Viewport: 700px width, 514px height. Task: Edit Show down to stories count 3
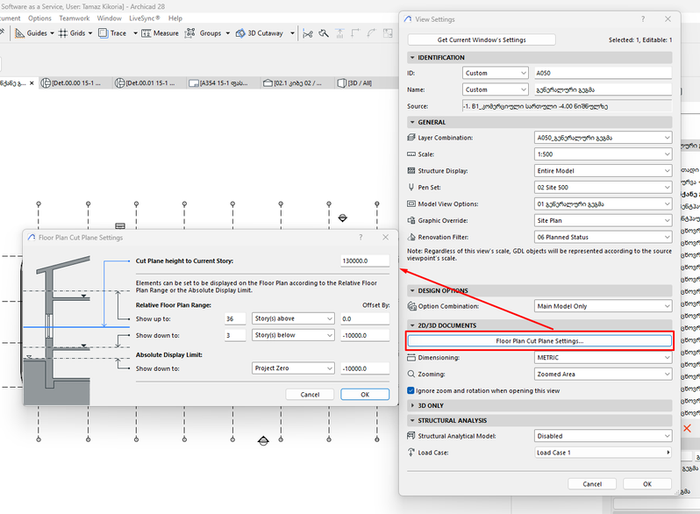pyautogui.click(x=235, y=335)
